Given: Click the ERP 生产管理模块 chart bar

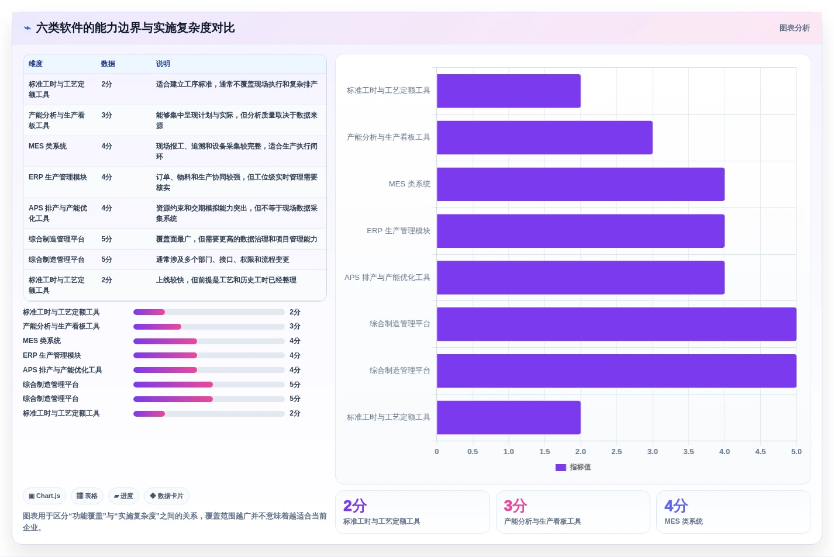Looking at the screenshot, I should pyautogui.click(x=581, y=231).
